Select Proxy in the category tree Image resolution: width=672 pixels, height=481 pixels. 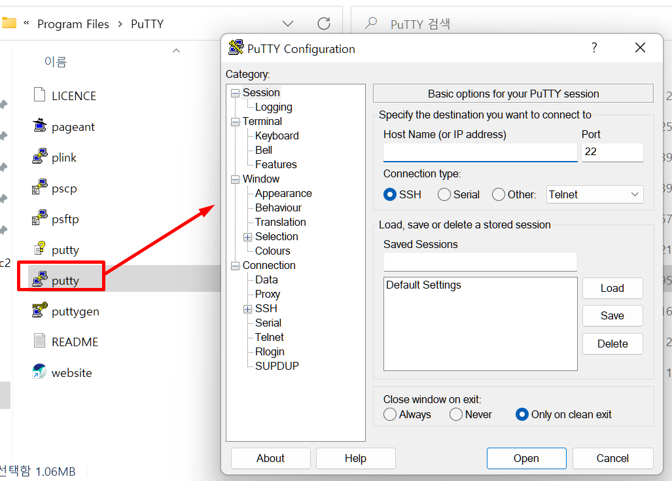pyautogui.click(x=268, y=294)
